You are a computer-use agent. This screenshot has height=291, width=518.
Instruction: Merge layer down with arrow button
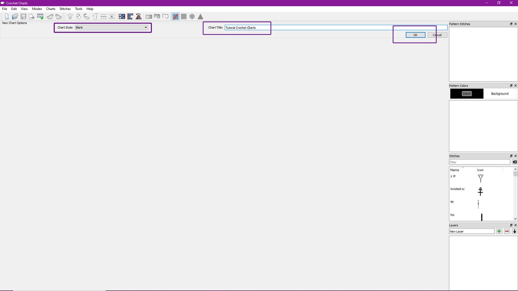coord(515,231)
